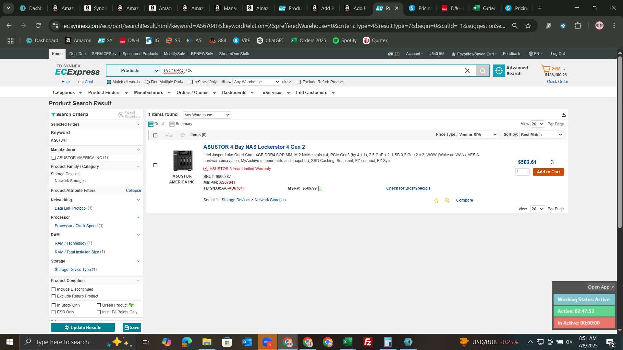Open browser extensions puzzle icon

[578, 26]
